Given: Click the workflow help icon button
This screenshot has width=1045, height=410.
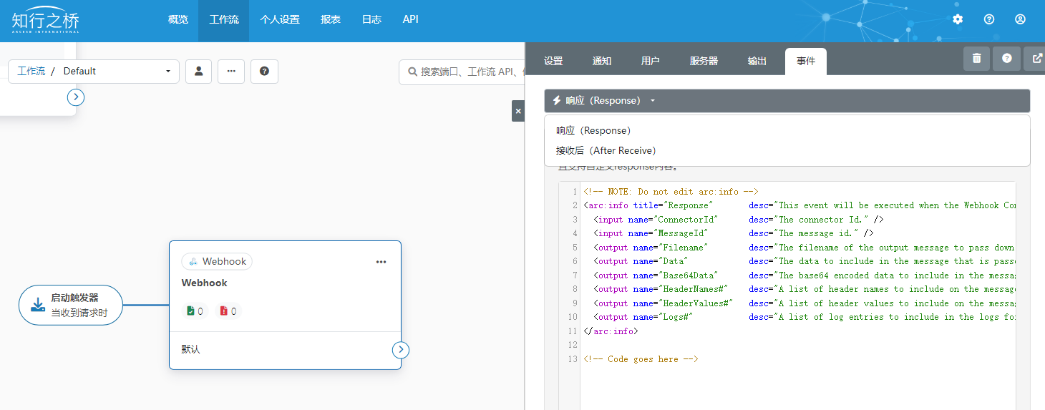Looking at the screenshot, I should (264, 72).
